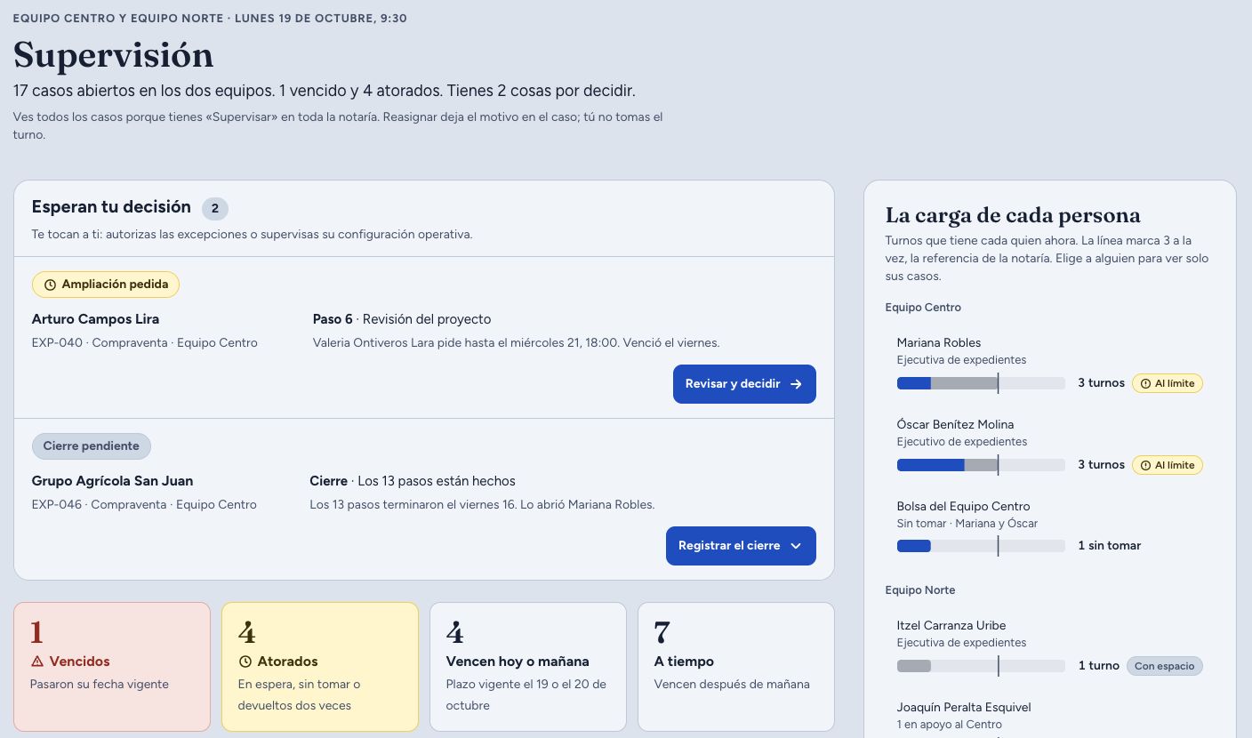Click the clock icon in Ampliación pedida badge
This screenshot has height=738, width=1252.
tap(50, 285)
